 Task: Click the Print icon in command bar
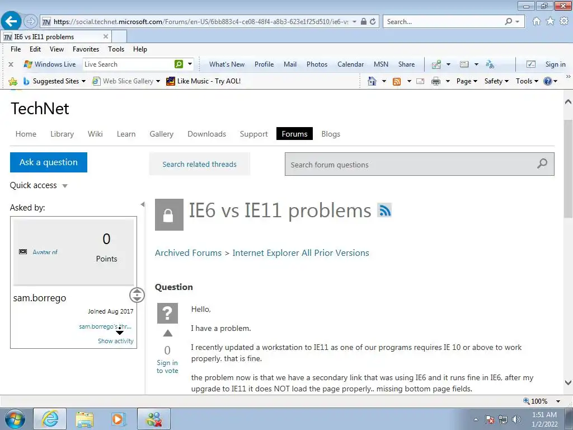coord(436,81)
